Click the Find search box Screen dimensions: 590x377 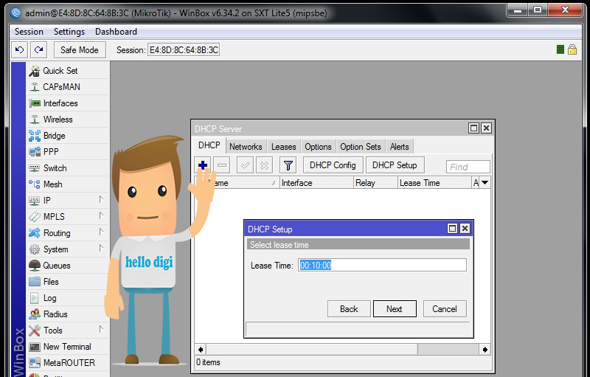(x=468, y=167)
